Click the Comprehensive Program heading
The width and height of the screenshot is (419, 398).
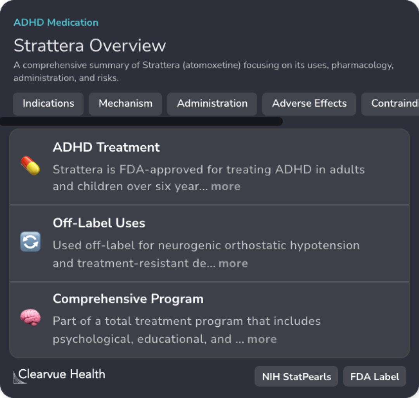(x=128, y=299)
